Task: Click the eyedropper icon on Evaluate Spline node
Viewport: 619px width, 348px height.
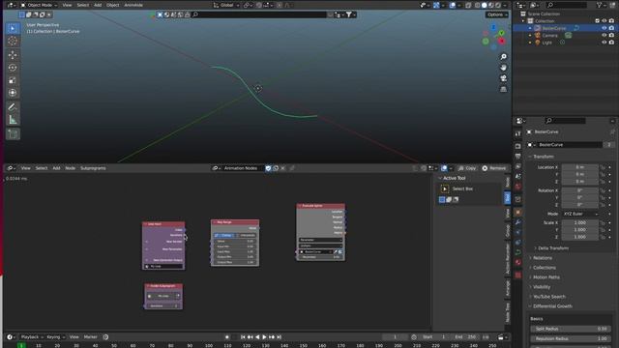Action: [x=336, y=251]
